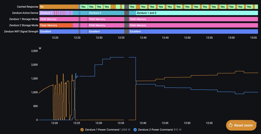
Task: Click the "Zendure WIFI Signal Strength" row label
Action: [x=21, y=31]
